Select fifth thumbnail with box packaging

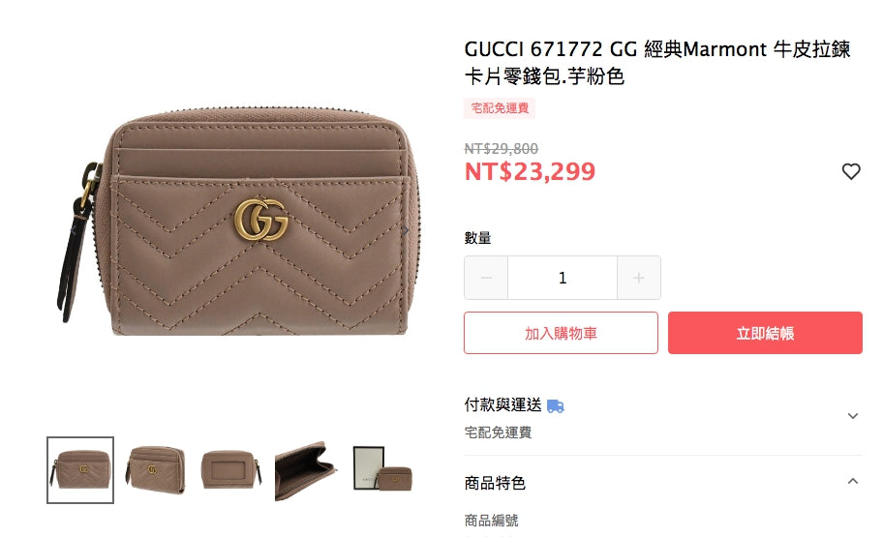(x=382, y=468)
